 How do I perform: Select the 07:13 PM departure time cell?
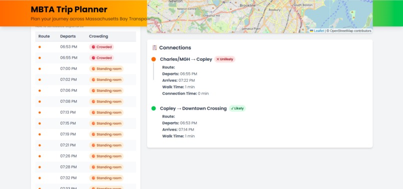click(x=68, y=112)
